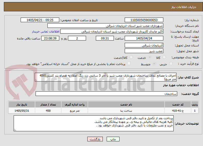The image size is (203, 146).
Task: Open the اطلاعات تماس خریدار link
Action: point(46,31)
